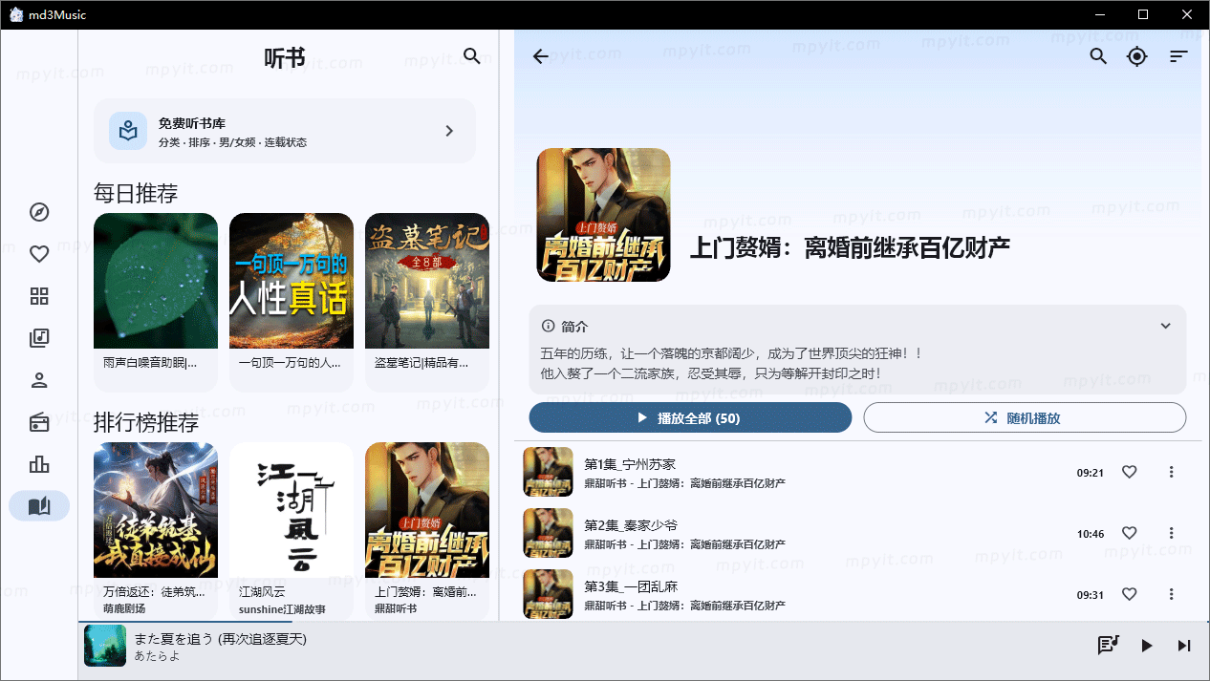Play episode 第1集_宁州苏家
This screenshot has width=1210, height=681.
tap(857, 472)
